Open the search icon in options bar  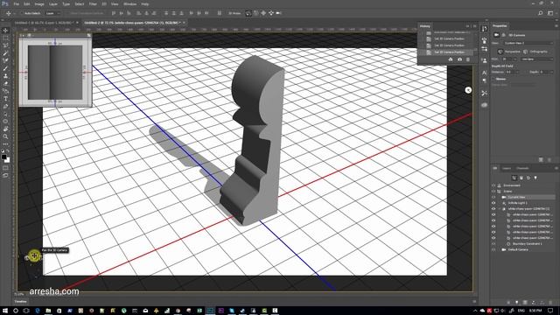(x=541, y=13)
